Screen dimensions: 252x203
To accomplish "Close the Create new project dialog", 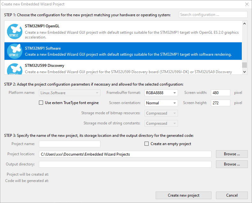I will (247, 4).
